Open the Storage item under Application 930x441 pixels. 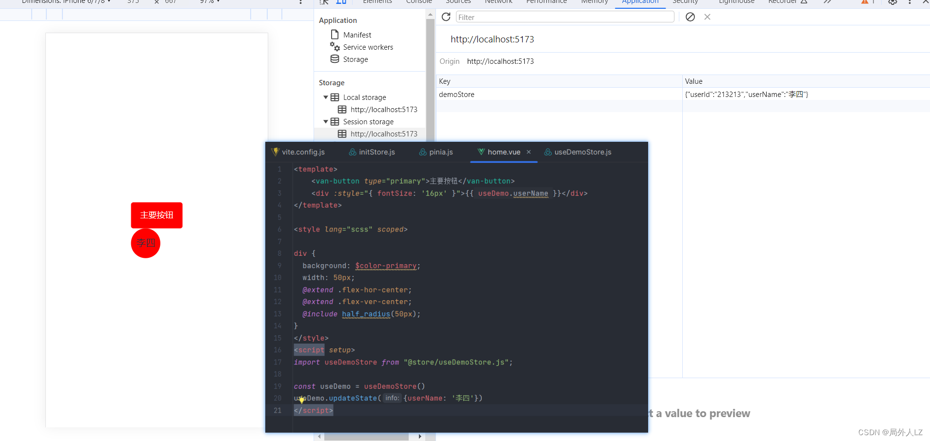(x=356, y=59)
